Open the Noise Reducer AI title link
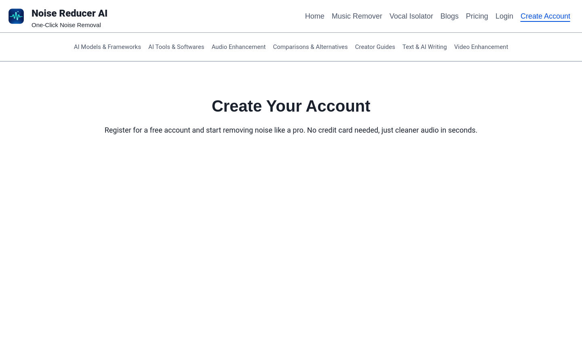582x364 pixels. click(x=70, y=13)
